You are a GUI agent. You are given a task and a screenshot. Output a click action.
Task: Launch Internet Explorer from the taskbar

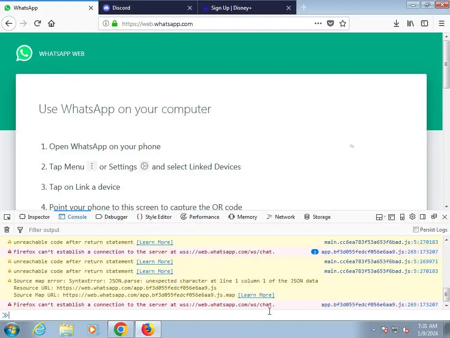pos(39,329)
